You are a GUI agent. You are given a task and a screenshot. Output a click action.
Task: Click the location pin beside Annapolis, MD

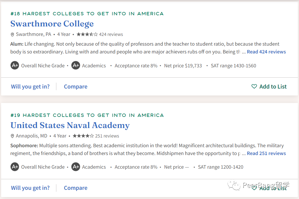coord(12,136)
